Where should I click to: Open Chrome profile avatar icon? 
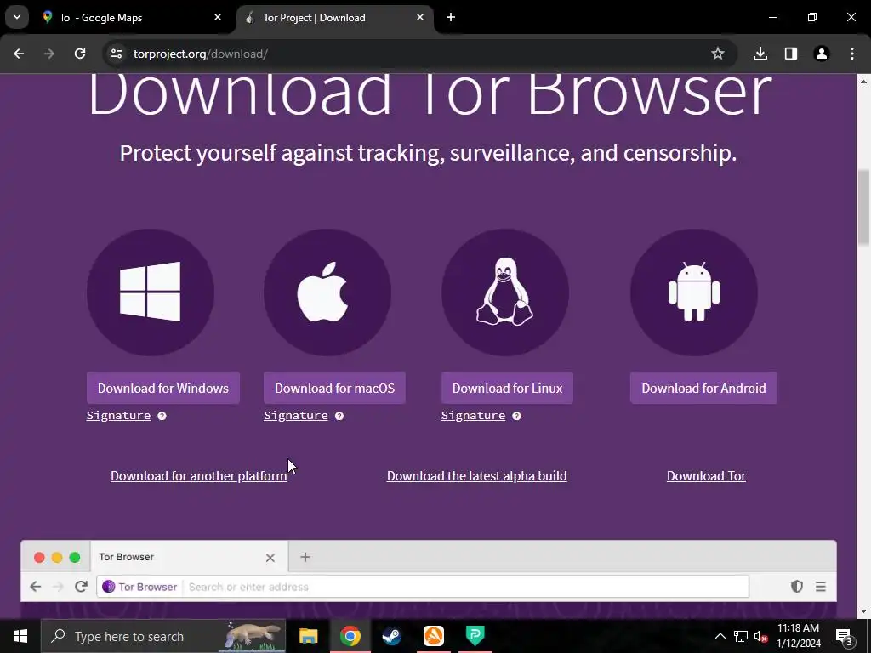(822, 54)
